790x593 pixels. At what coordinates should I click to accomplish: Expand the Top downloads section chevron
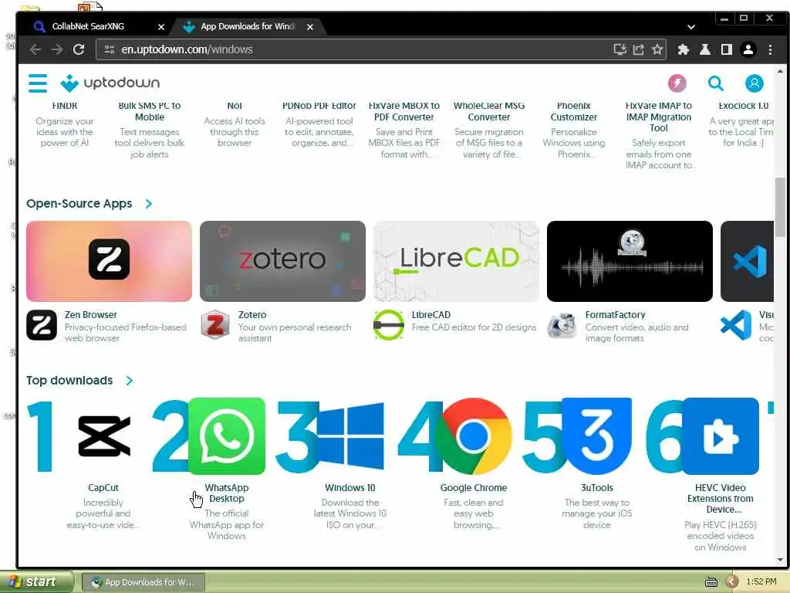point(130,381)
